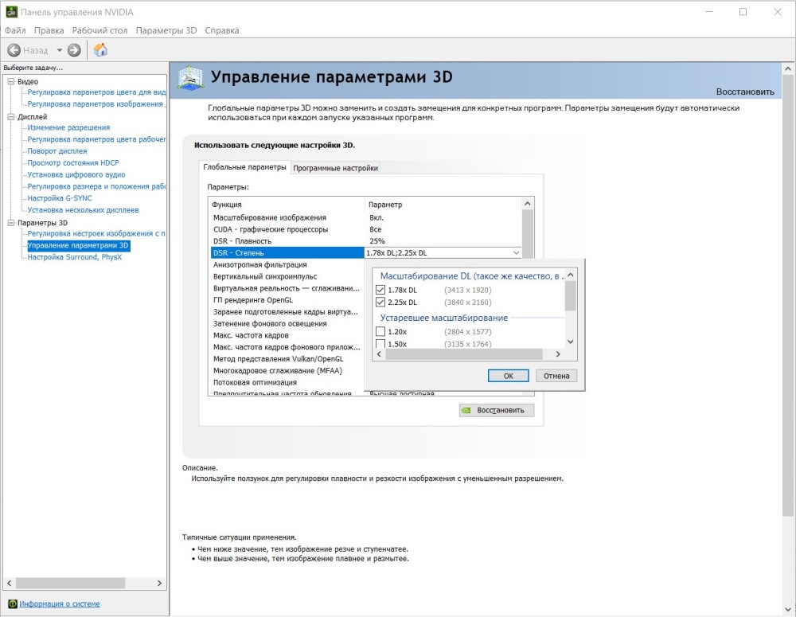Click scroll-up arrow in DSR factor list
The width and height of the screenshot is (796, 617).
click(x=571, y=275)
